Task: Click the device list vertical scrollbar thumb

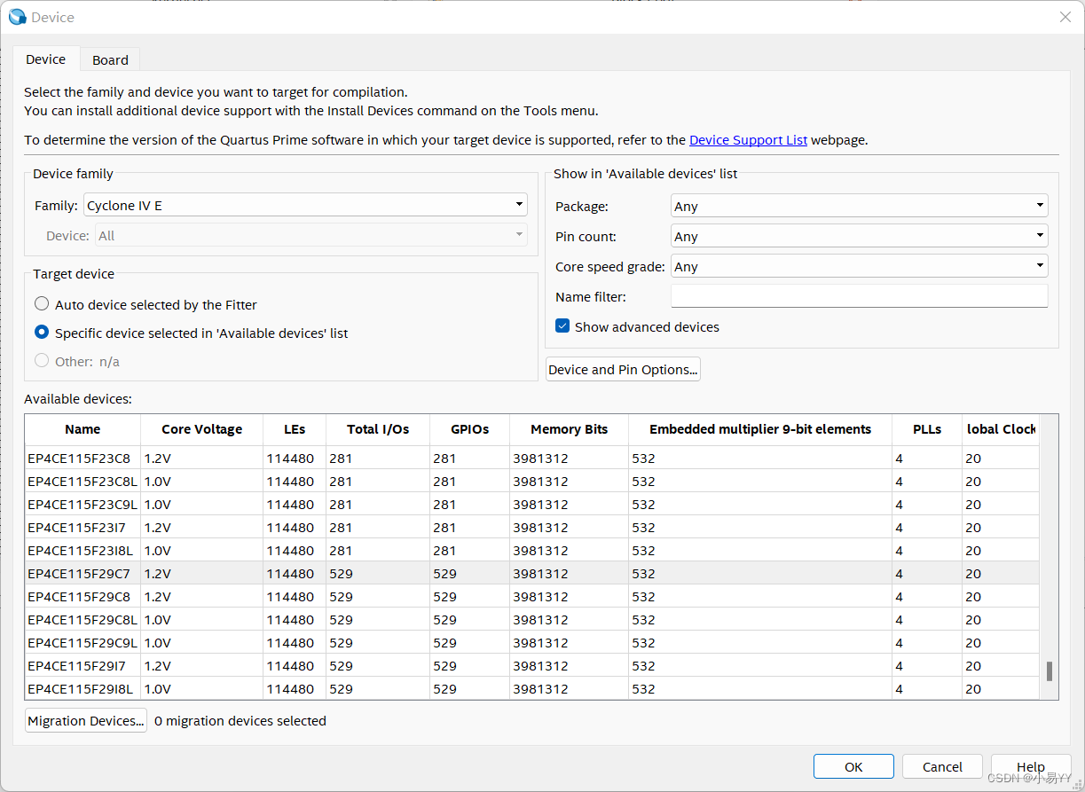Action: pos(1049,670)
